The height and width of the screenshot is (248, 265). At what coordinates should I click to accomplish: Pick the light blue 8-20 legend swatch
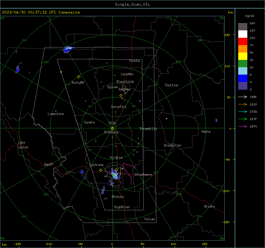(243, 71)
